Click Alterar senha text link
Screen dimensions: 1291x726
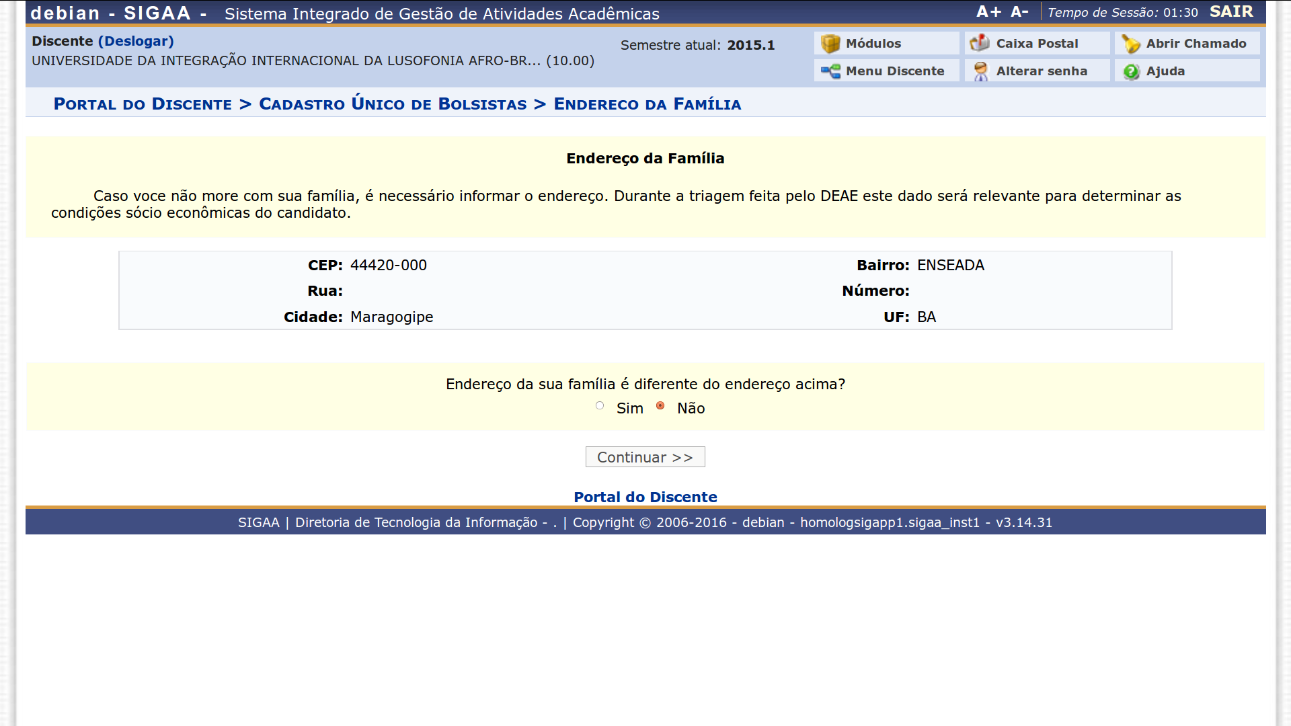(x=1041, y=71)
